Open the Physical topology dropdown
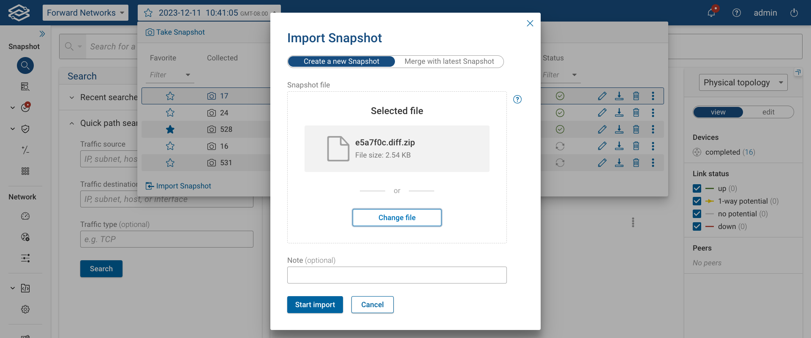This screenshot has width=811, height=338. [743, 82]
